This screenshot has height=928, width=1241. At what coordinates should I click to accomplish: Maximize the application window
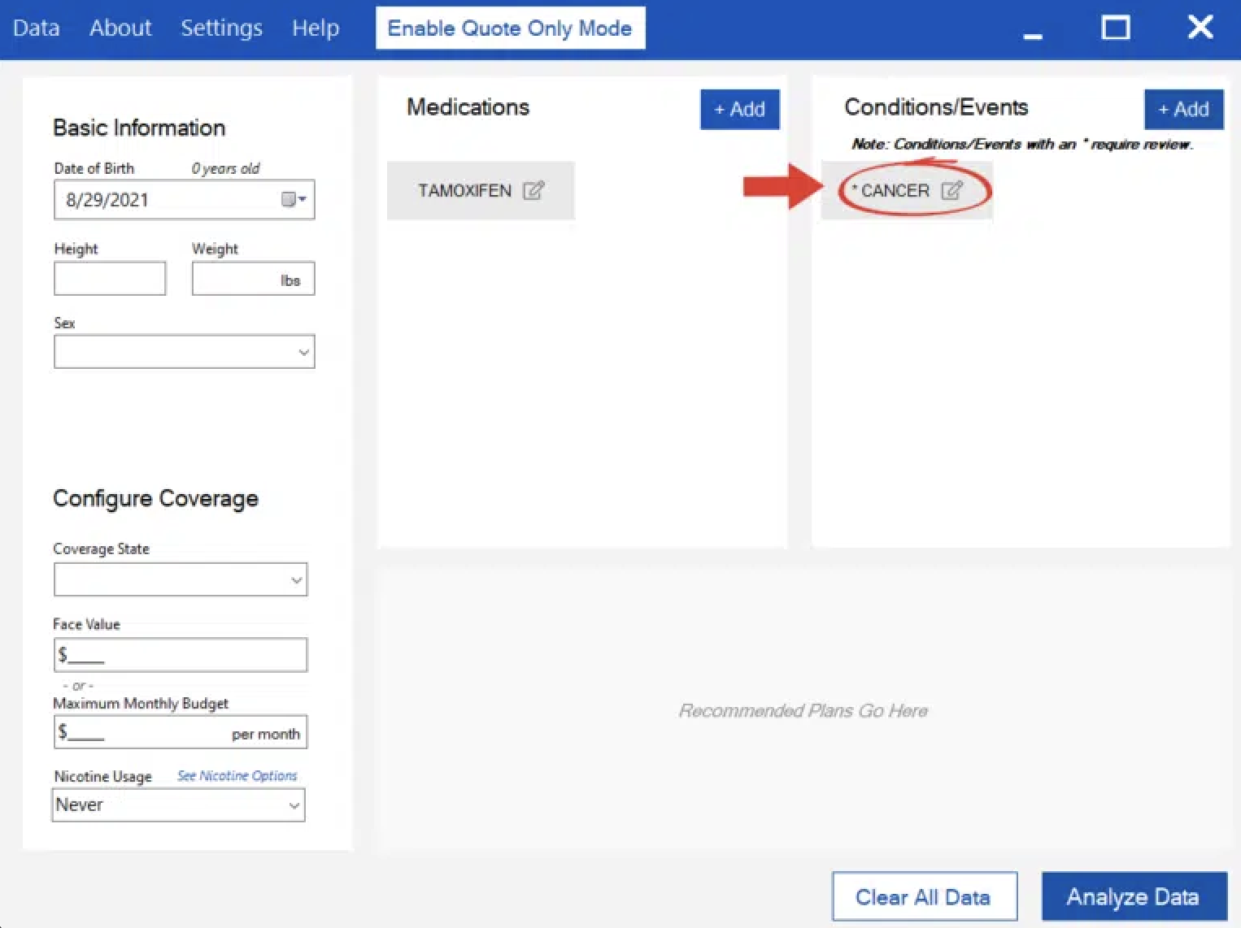click(x=1115, y=28)
